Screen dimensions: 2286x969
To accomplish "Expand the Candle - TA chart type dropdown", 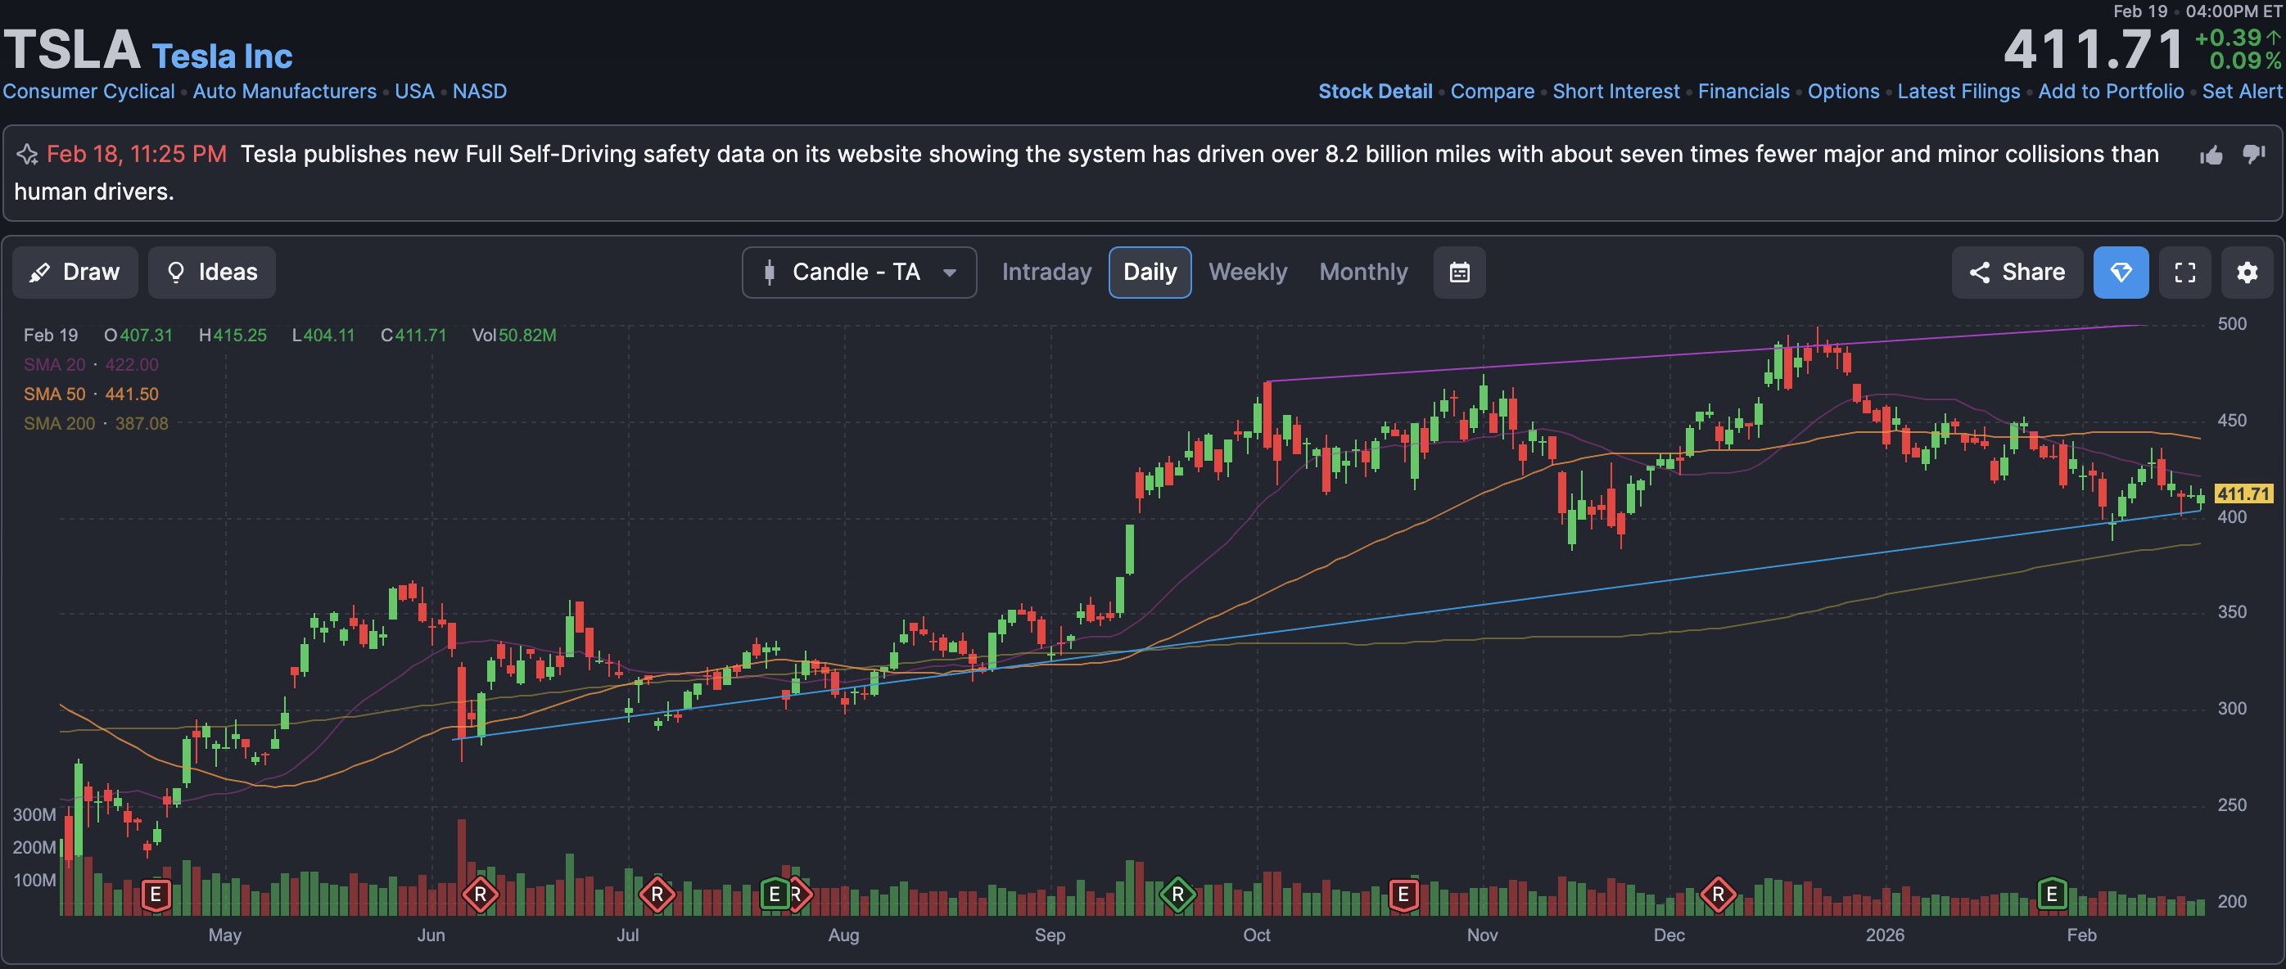I will 858,273.
